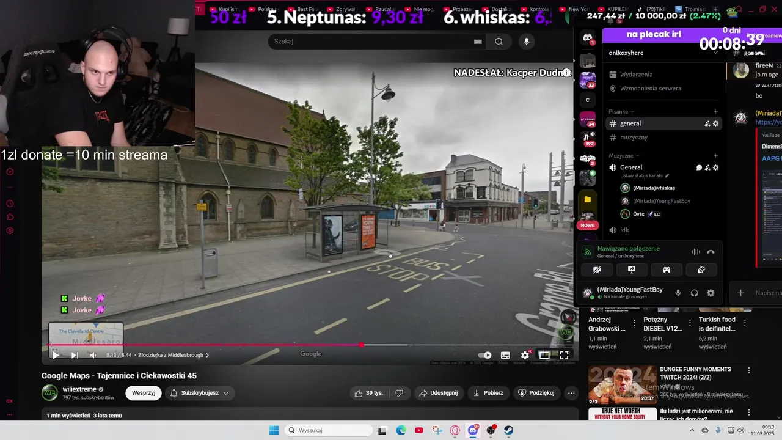Open the on-screen keyboard in search box
782x440 pixels.
pyautogui.click(x=478, y=42)
